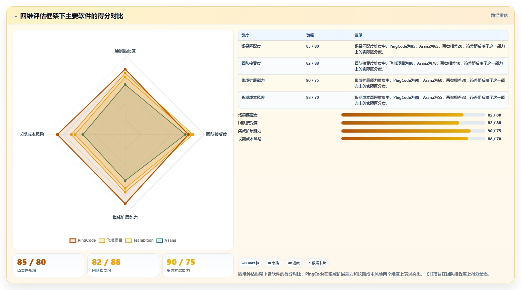Click Asana's bottom data point on radar
Image resolution: width=521 pixels, height=290 pixels.
pos(125,181)
